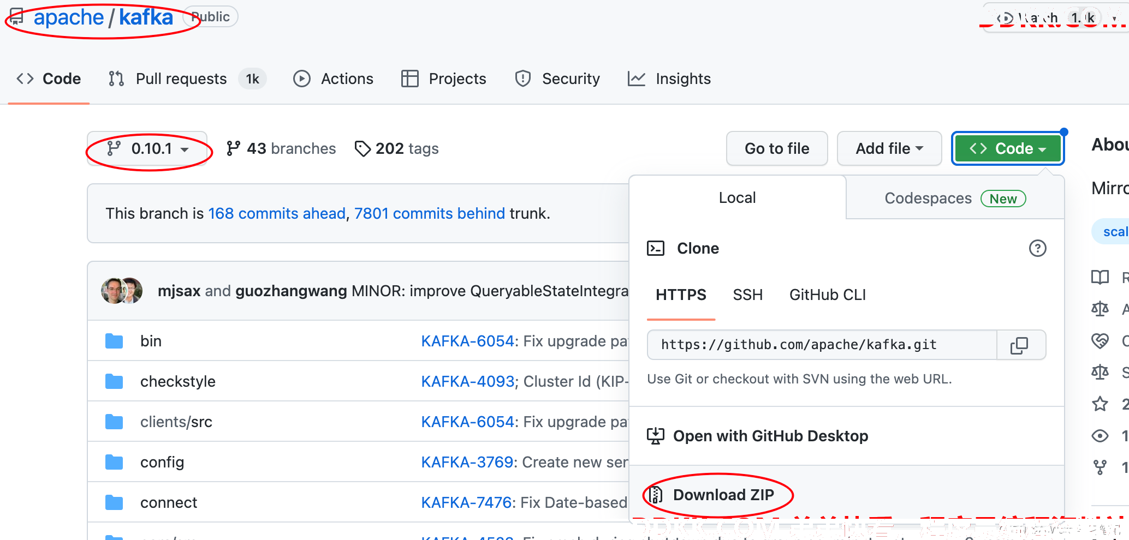Click the Go to file button
The height and width of the screenshot is (540, 1129).
tap(777, 148)
